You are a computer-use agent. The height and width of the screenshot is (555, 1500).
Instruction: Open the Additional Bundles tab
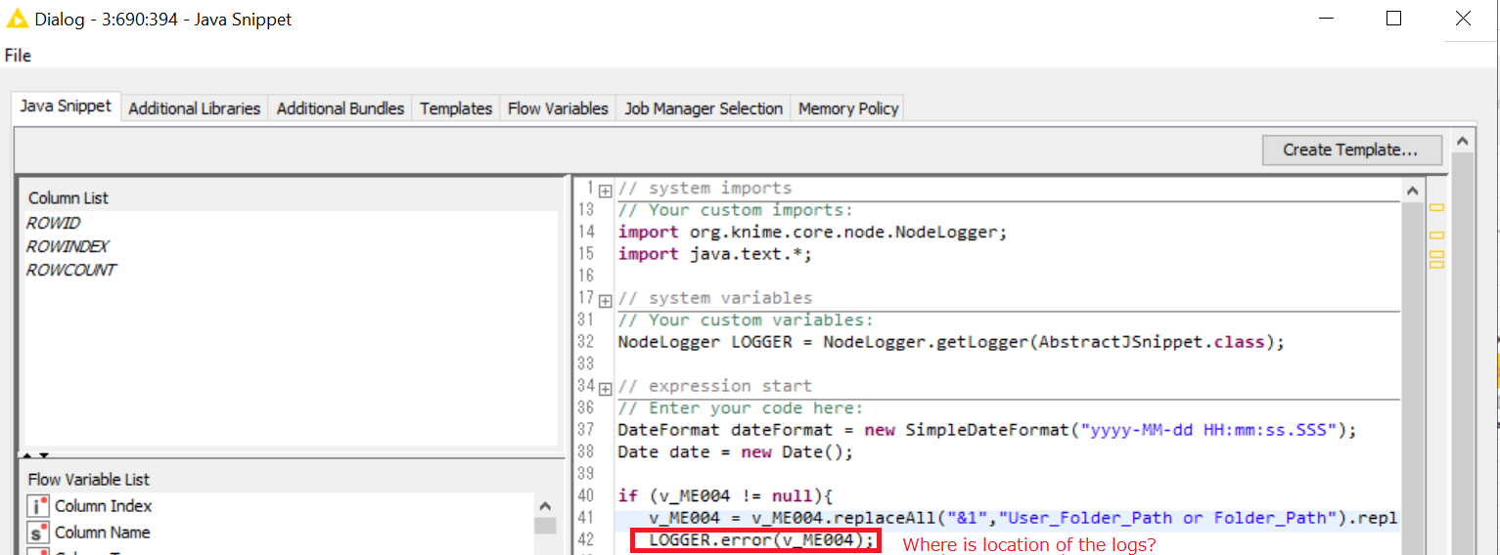point(341,108)
